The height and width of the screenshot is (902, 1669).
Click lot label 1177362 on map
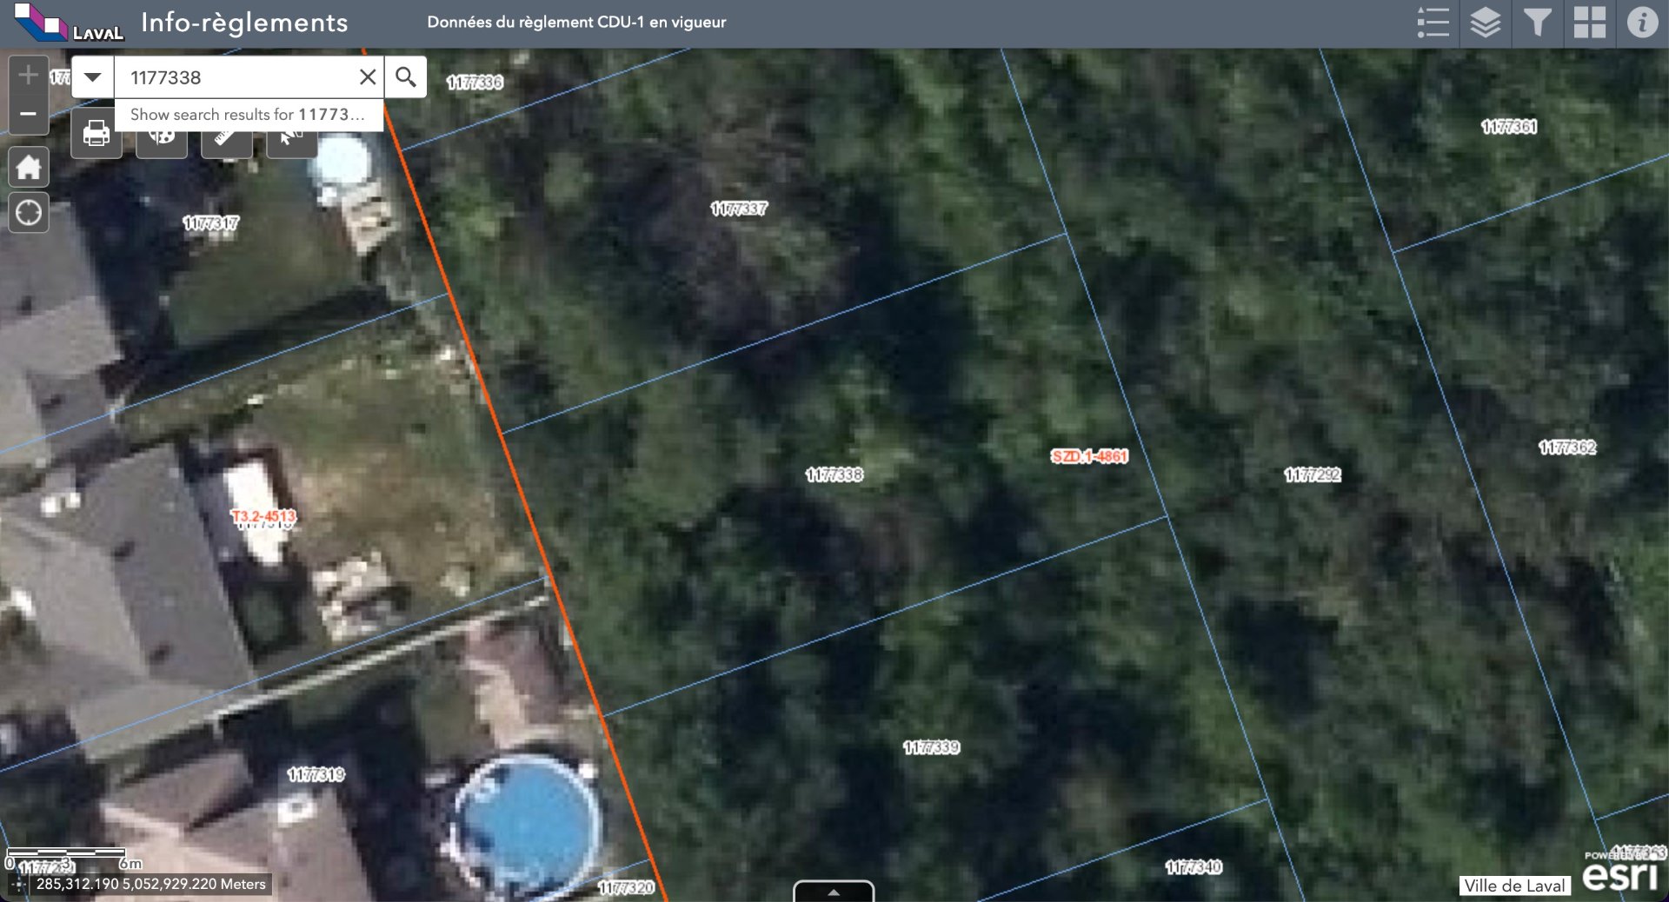(x=1567, y=448)
